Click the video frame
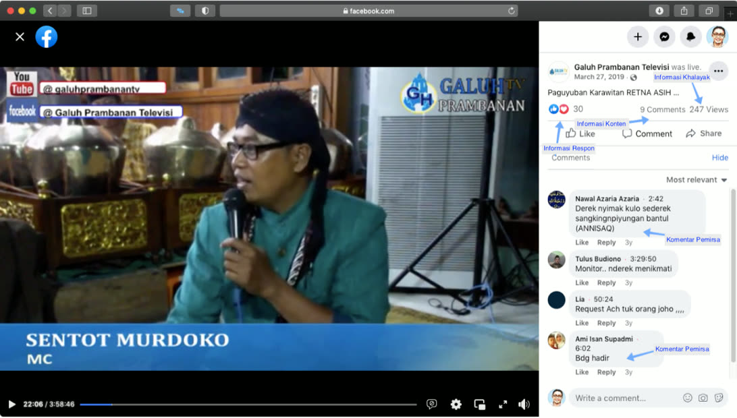Viewport: 737px width, 418px height. pos(269,218)
